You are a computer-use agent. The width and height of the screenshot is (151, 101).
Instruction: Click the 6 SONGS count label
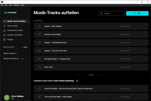pos(38,21)
